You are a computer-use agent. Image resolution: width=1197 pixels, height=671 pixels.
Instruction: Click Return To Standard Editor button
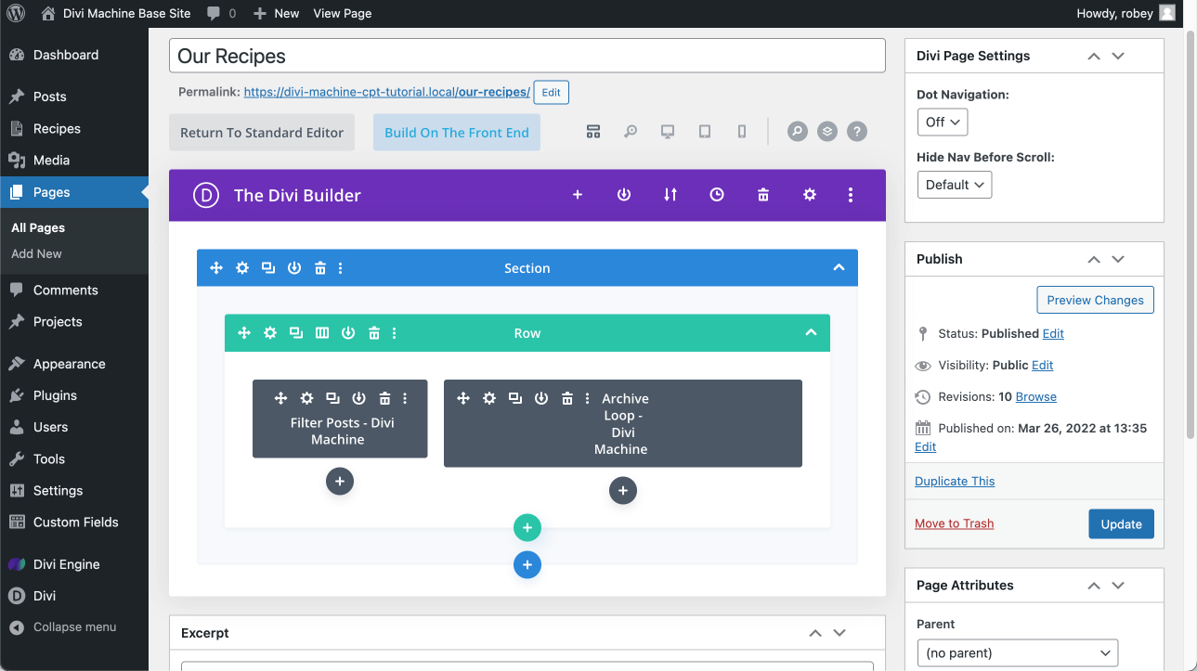pyautogui.click(x=262, y=132)
